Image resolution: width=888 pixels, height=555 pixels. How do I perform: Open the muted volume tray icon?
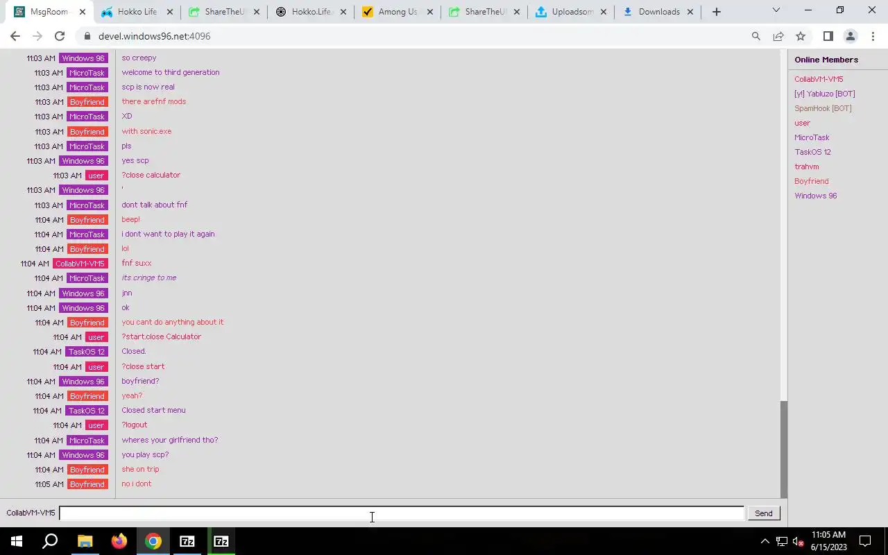pos(799,541)
